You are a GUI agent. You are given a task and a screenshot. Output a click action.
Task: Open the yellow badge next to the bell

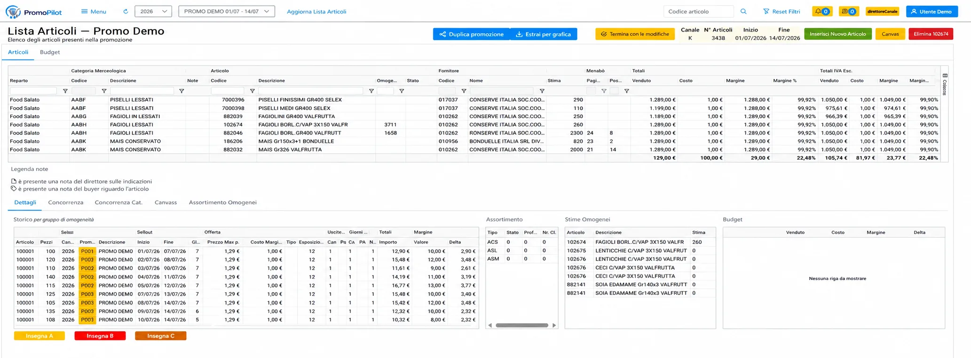click(849, 11)
